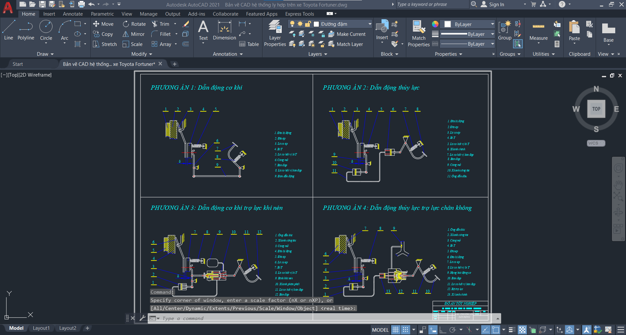Open the linetype ByLayer dropdown
The width and height of the screenshot is (626, 335).
(492, 44)
